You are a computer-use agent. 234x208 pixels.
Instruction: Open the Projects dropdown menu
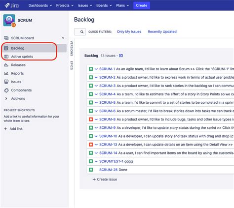click(x=65, y=5)
